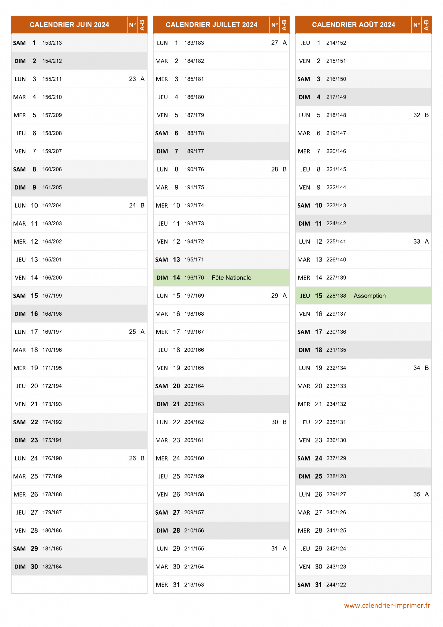The height and width of the screenshot is (627, 443).
Task: Select SAM 31 August row
Action: click(x=363, y=585)
